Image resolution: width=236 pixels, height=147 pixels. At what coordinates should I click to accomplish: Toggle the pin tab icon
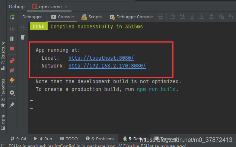12,104
